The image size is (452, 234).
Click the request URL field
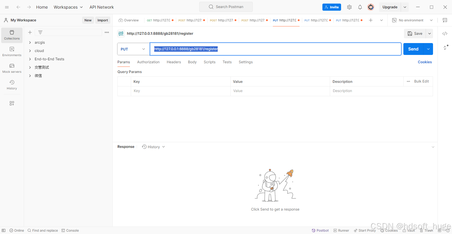click(276, 49)
